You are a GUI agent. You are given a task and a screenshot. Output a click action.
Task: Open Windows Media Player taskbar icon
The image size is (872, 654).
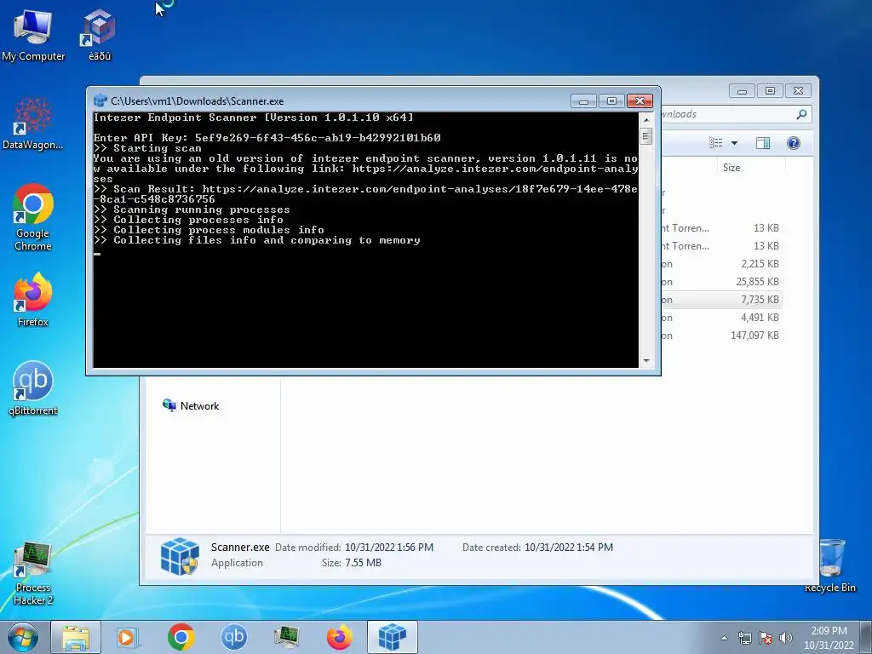pos(128,637)
